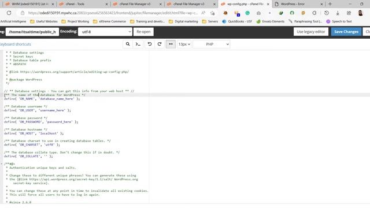This screenshot has width=370, height=208.
Task: Open Speech to Text bookmark
Action: (x=339, y=21)
